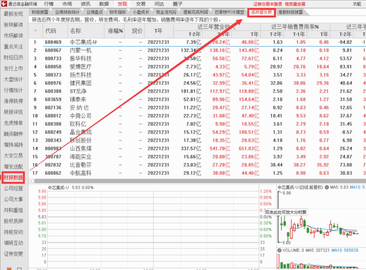366x270 pixels.
Task: Switch to the 高质量发展 tab
Action: point(261,12)
